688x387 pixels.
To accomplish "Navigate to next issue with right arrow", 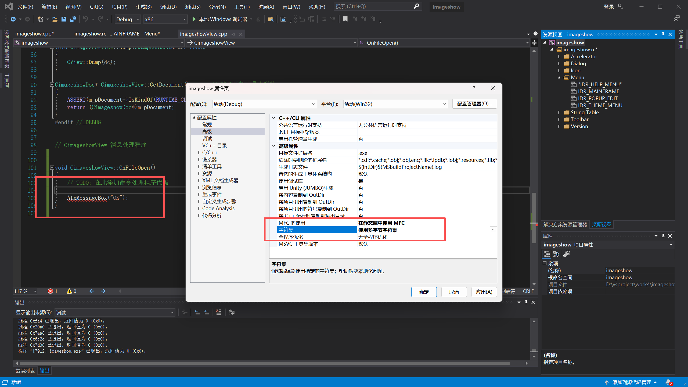I will coord(103,291).
